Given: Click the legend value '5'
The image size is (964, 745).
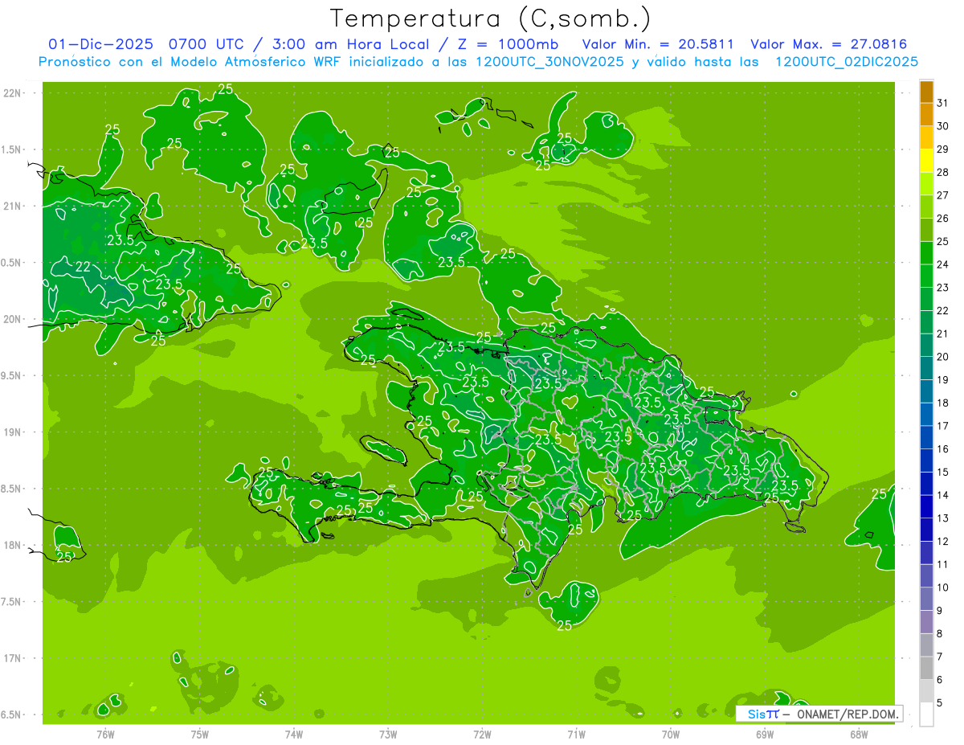Looking at the screenshot, I should [940, 703].
